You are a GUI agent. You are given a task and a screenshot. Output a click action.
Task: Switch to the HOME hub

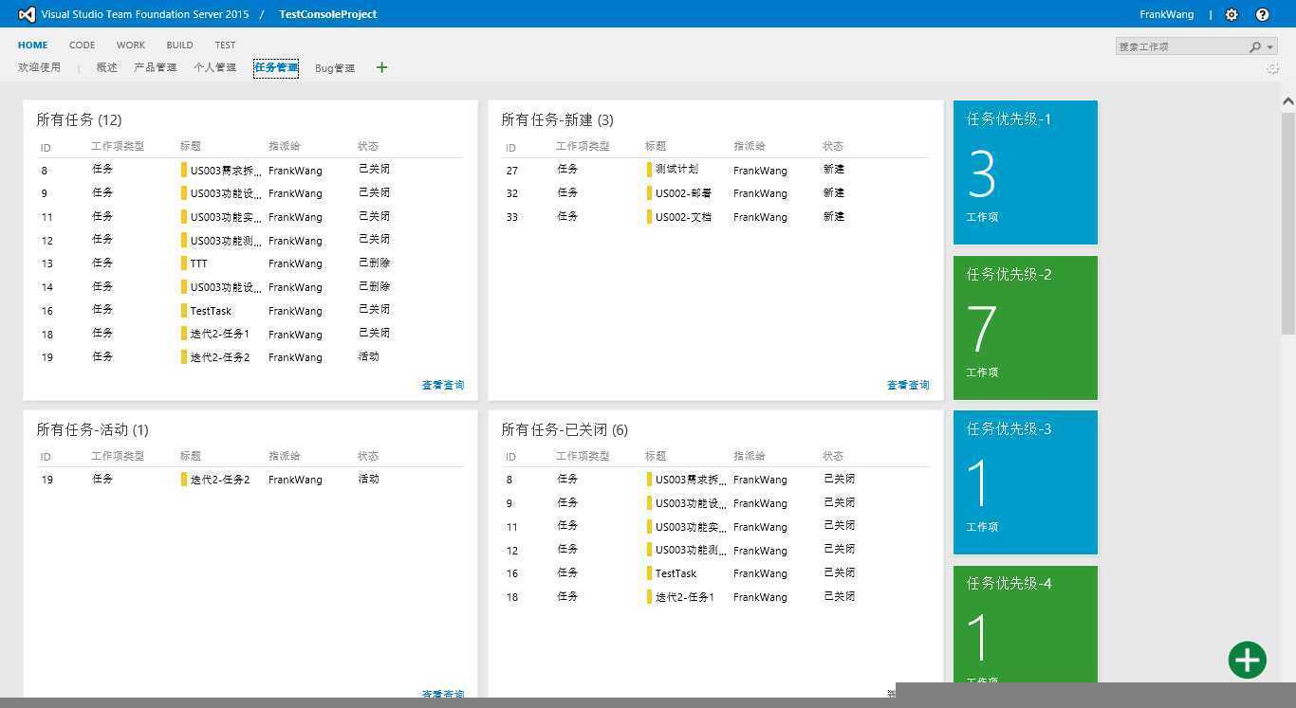tap(32, 45)
